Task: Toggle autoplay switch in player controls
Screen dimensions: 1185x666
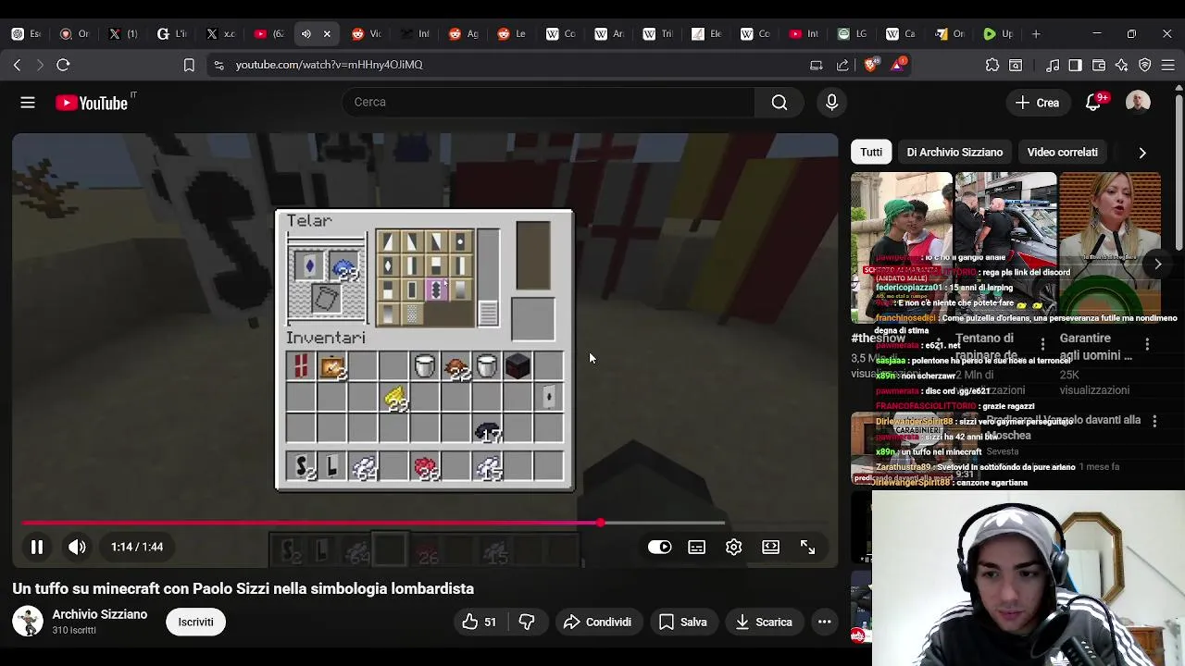Action: pos(659,547)
